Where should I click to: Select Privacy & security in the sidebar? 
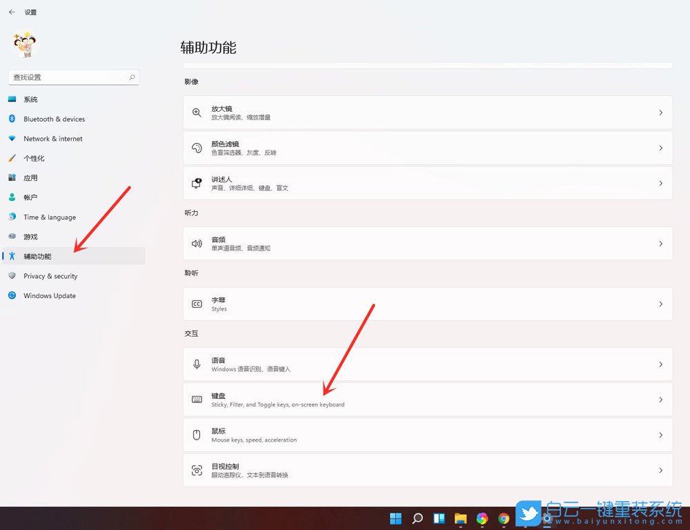[x=50, y=276]
